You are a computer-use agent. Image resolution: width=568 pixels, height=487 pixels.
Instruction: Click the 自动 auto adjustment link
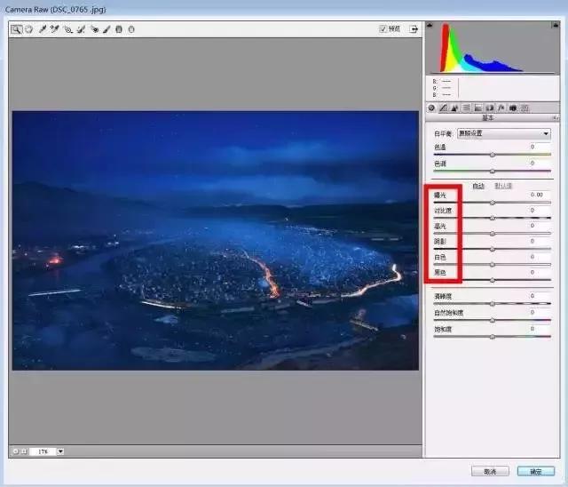tap(478, 185)
